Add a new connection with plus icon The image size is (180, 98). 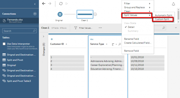tap(35, 14)
